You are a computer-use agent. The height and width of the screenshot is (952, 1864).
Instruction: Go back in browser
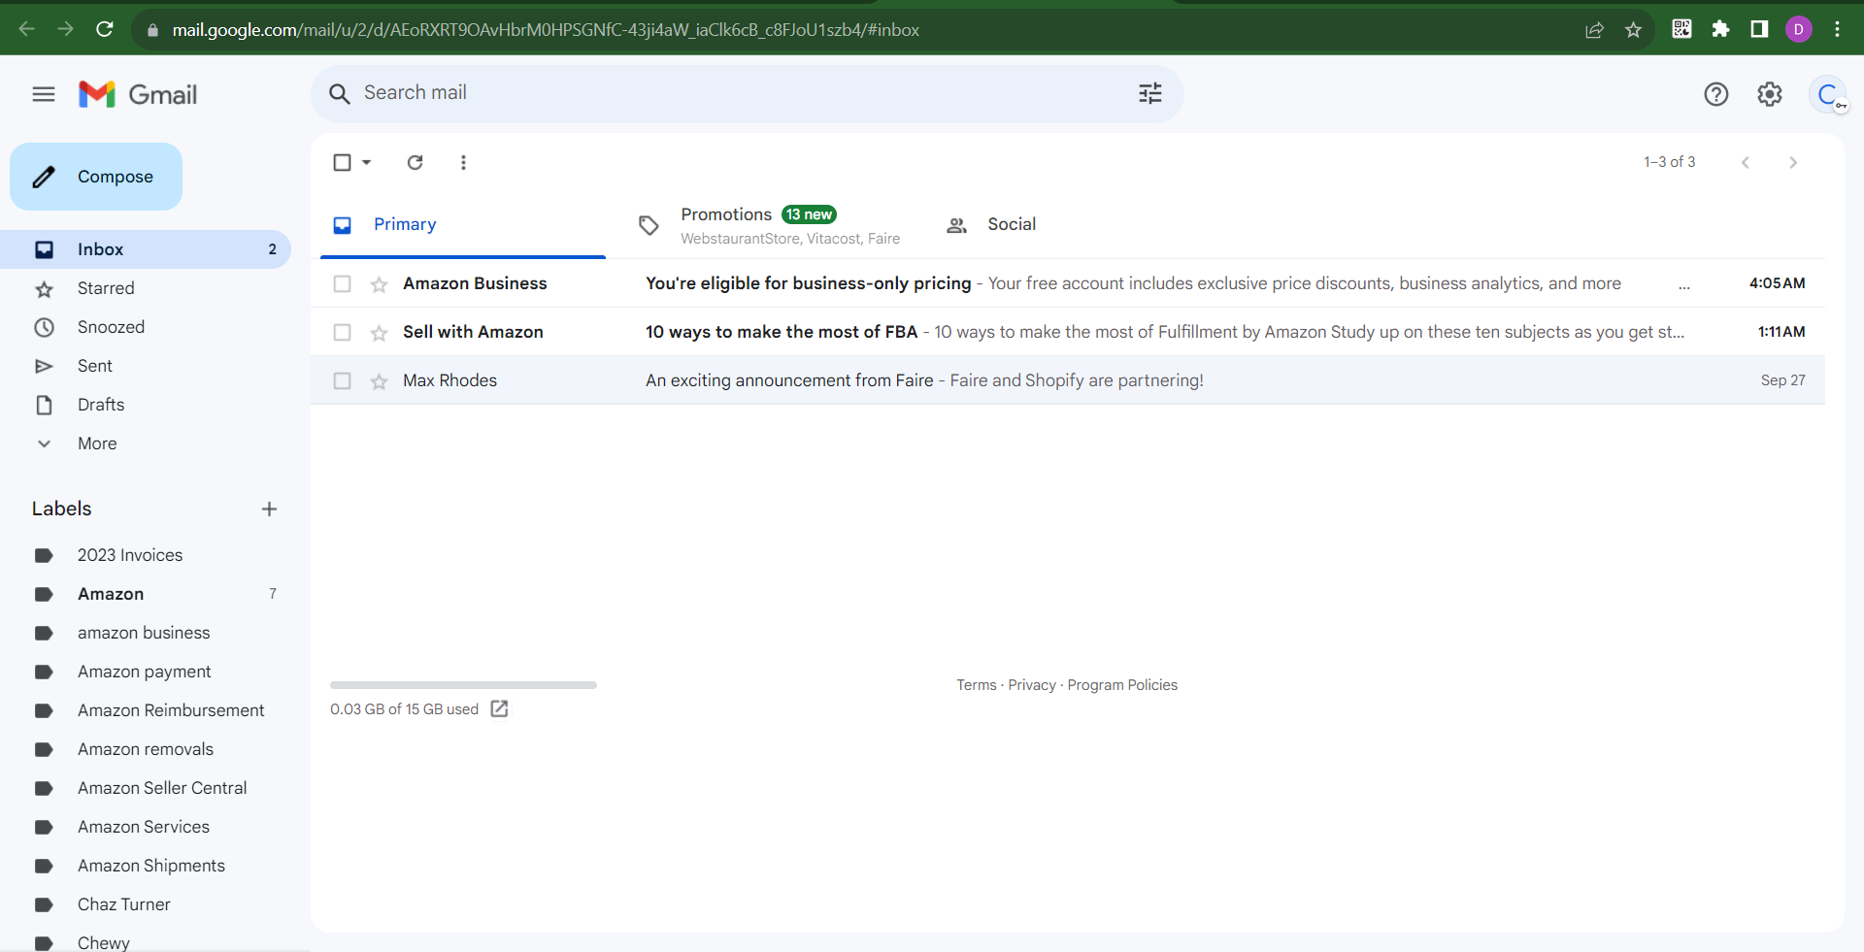tap(26, 29)
